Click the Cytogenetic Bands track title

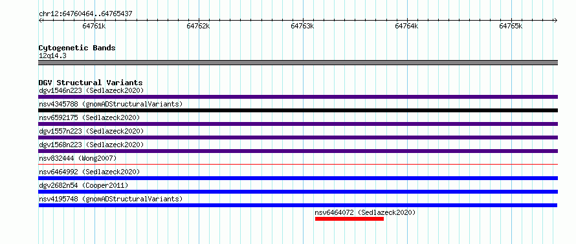(x=77, y=48)
